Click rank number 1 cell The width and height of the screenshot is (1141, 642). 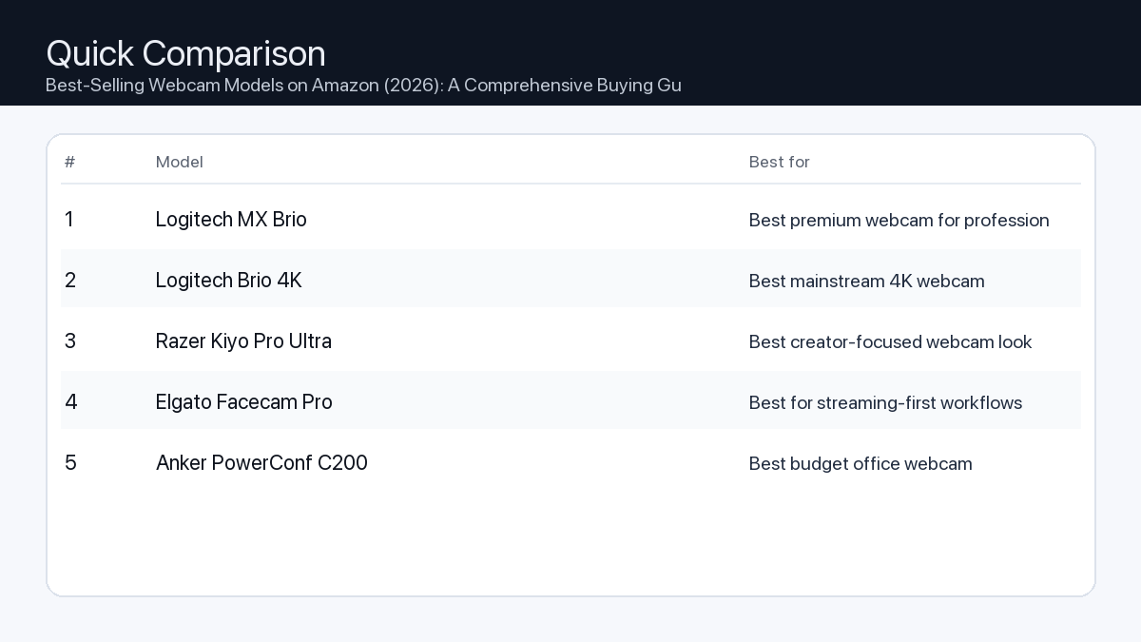pyautogui.click(x=69, y=220)
